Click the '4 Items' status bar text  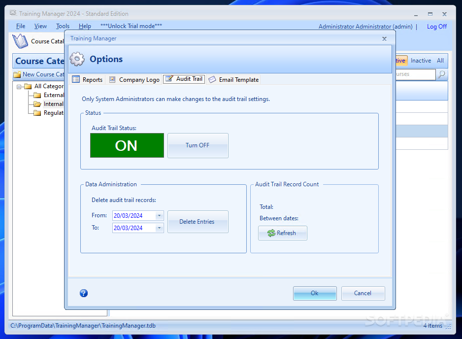(432, 326)
